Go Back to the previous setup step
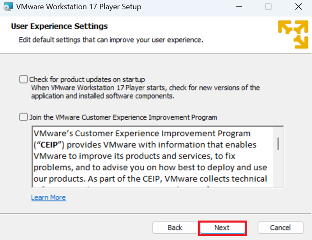The image size is (312, 240). [x=175, y=228]
